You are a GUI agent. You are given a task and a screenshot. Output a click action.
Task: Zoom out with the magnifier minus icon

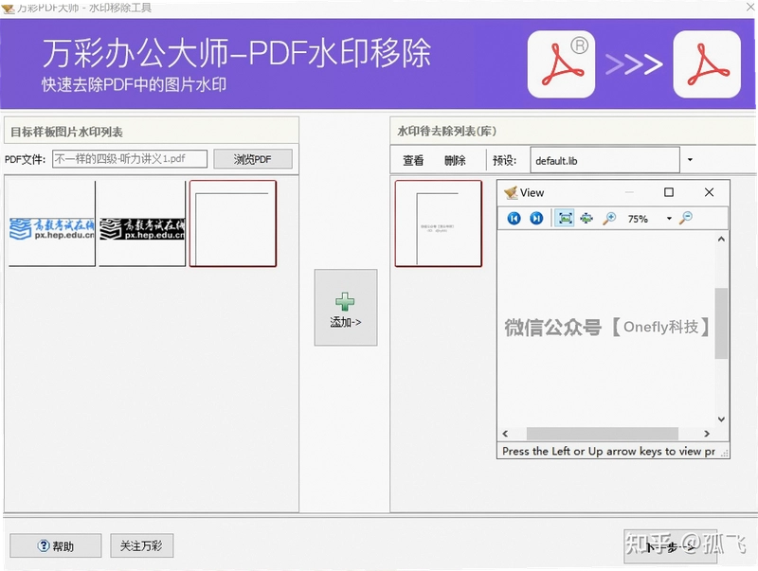685,219
